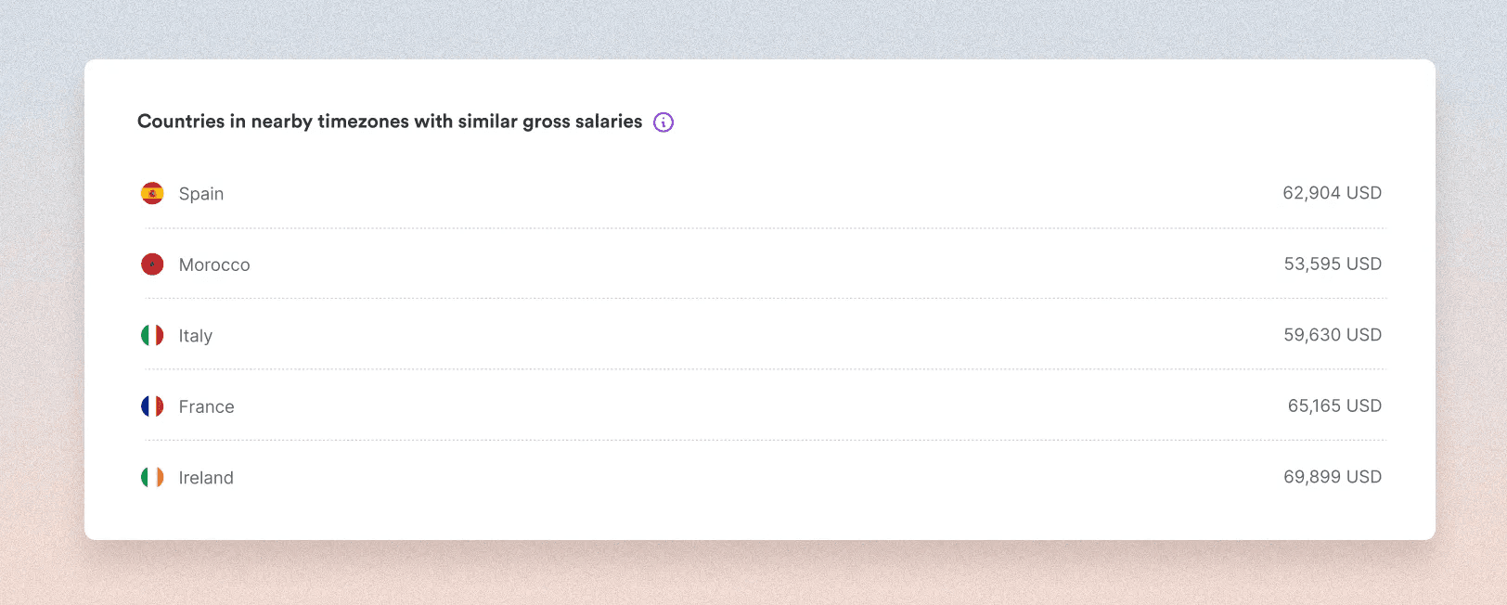Click the Ireland salary figure 69,899 USD
The image size is (1507, 605).
click(x=1334, y=476)
